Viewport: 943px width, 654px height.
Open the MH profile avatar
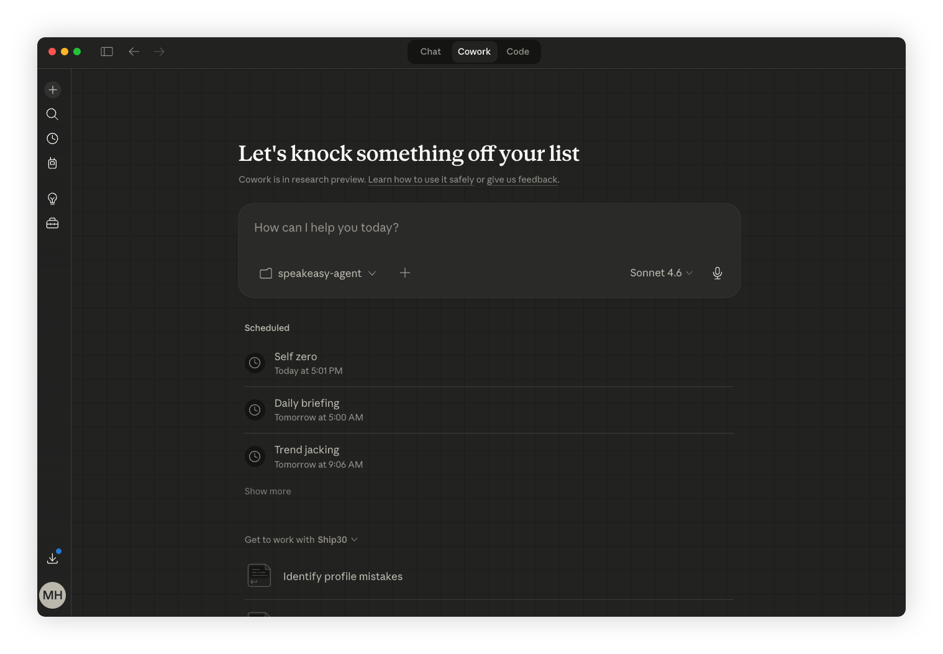[x=53, y=595]
